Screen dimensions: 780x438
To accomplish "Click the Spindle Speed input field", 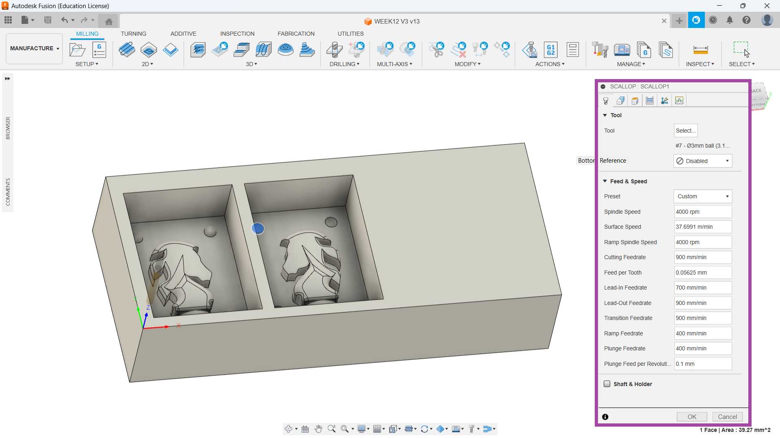I will [702, 212].
